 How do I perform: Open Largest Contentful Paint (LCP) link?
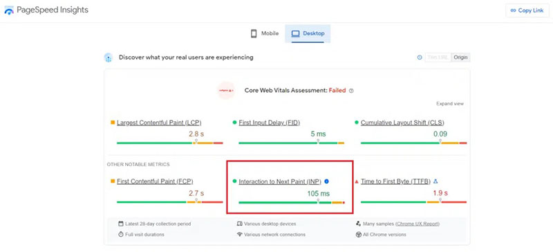(159, 123)
